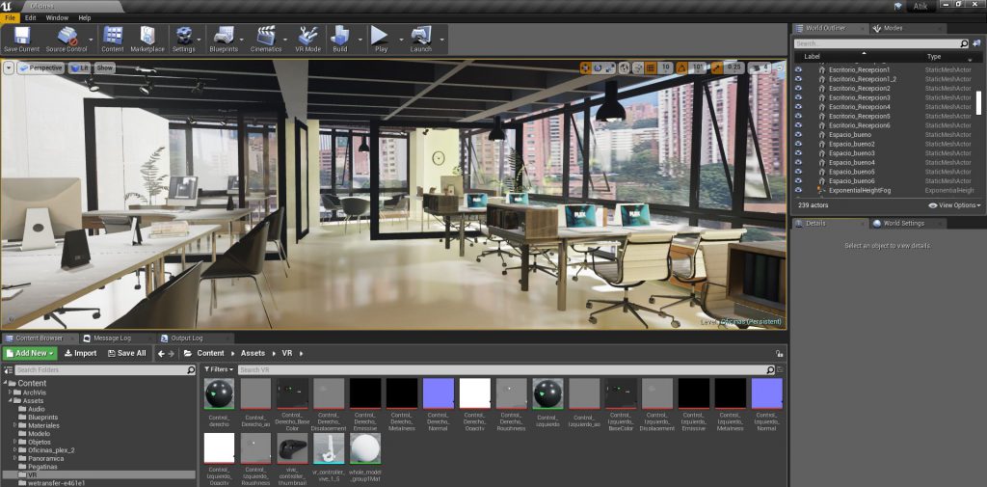
Task: Click the Search VR assets field
Action: click(x=505, y=369)
